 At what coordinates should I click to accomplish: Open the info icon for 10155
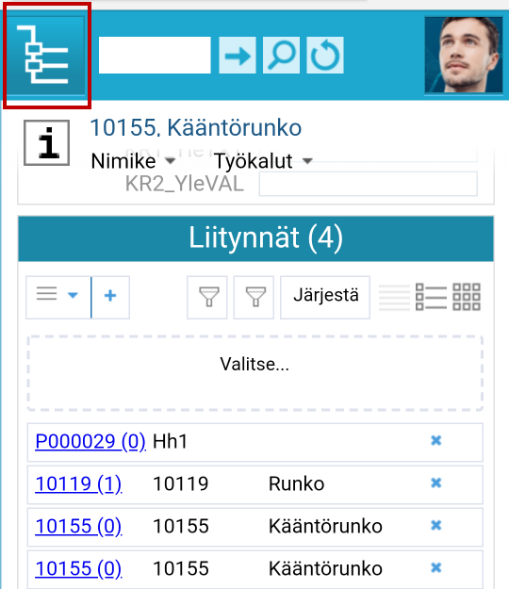click(x=46, y=142)
